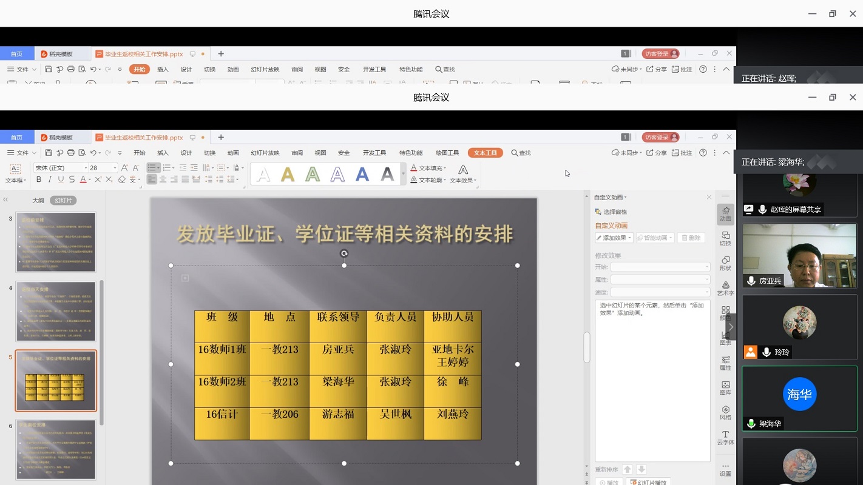The image size is (863, 485).
Task: Apply italic formatting to the text
Action: (x=50, y=179)
